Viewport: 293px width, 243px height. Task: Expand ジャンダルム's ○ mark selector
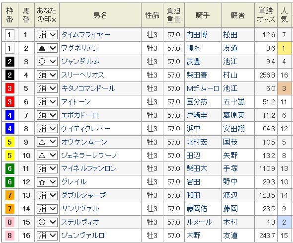[x=47, y=62]
